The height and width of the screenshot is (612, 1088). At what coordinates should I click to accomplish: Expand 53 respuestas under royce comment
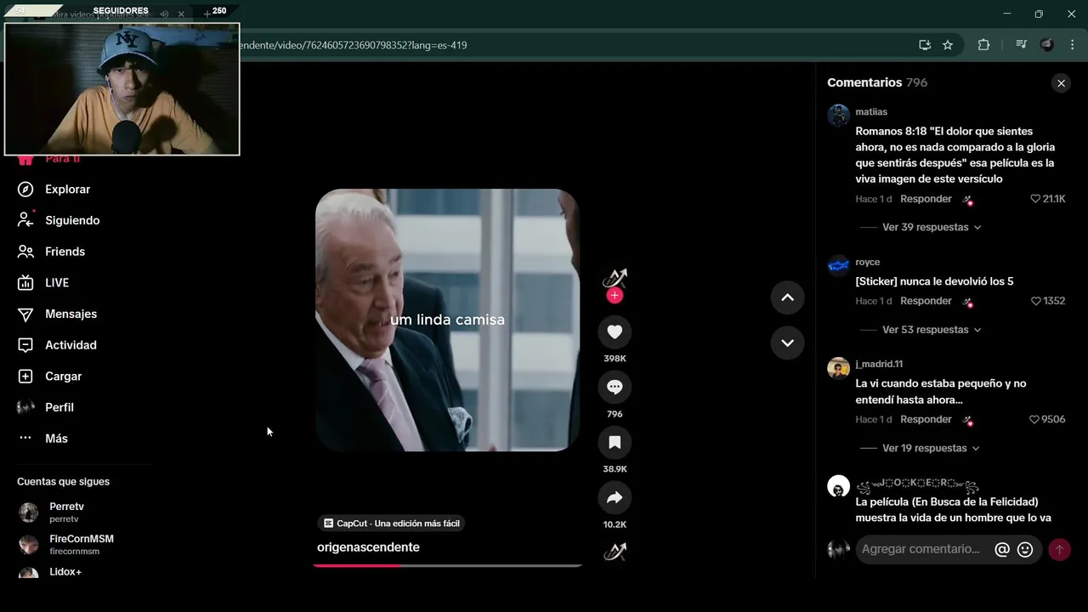coord(932,330)
